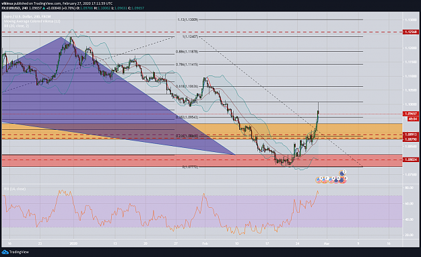Select the current price label 1.09657
Image resolution: width=421 pixels, height=257 pixels.
tap(411, 114)
